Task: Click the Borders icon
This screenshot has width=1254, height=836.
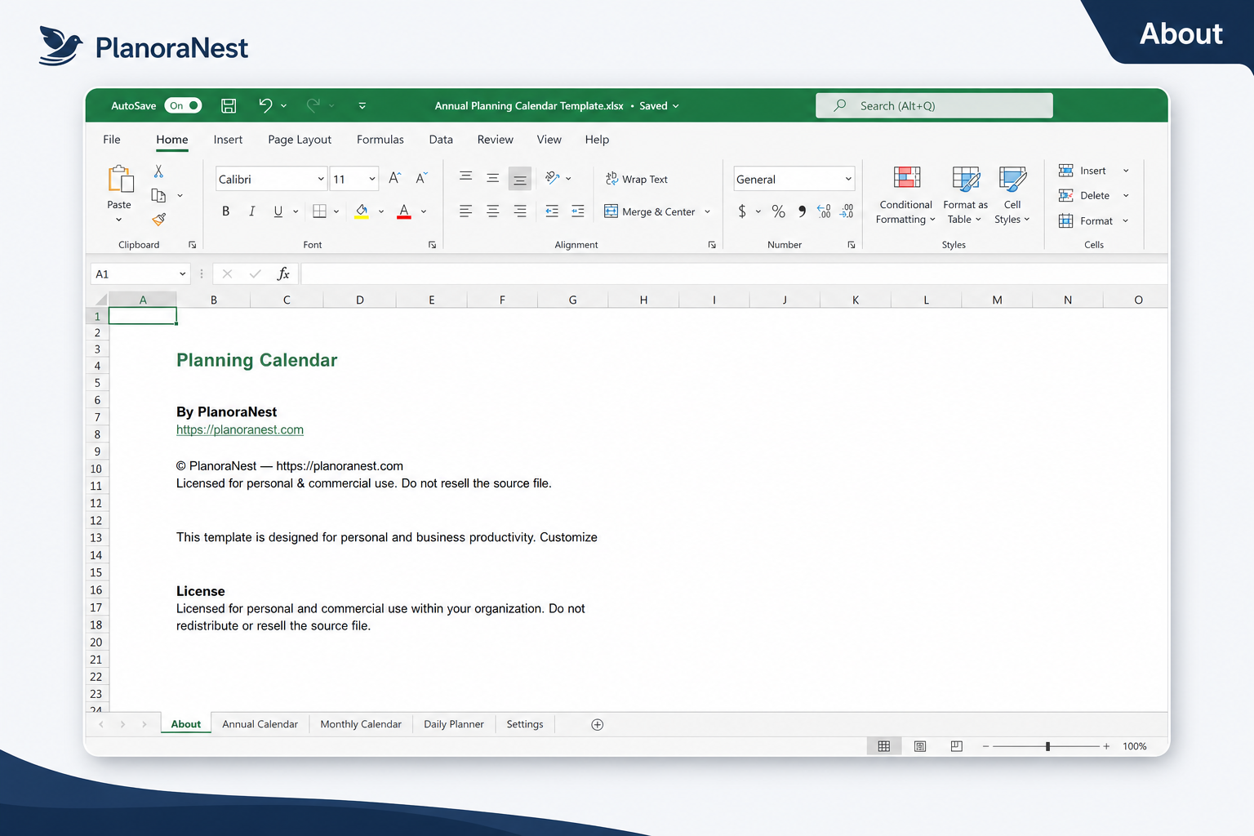Action: click(320, 211)
